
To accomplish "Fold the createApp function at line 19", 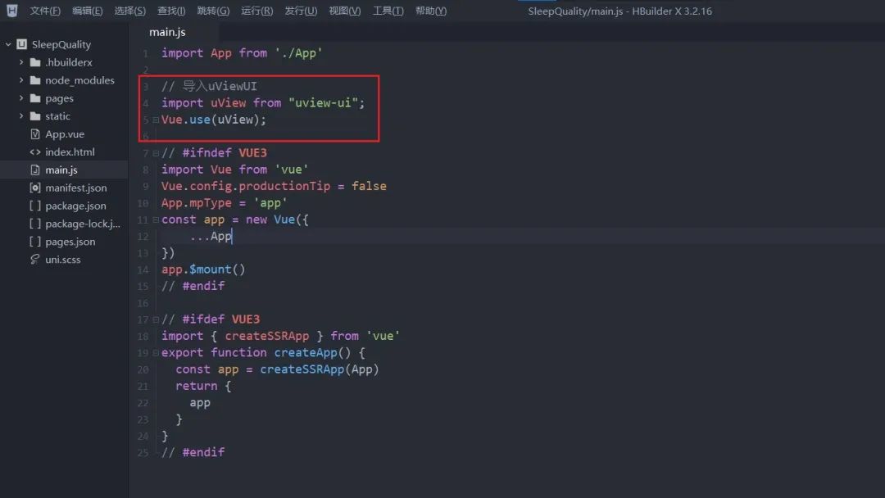I will pyautogui.click(x=156, y=353).
